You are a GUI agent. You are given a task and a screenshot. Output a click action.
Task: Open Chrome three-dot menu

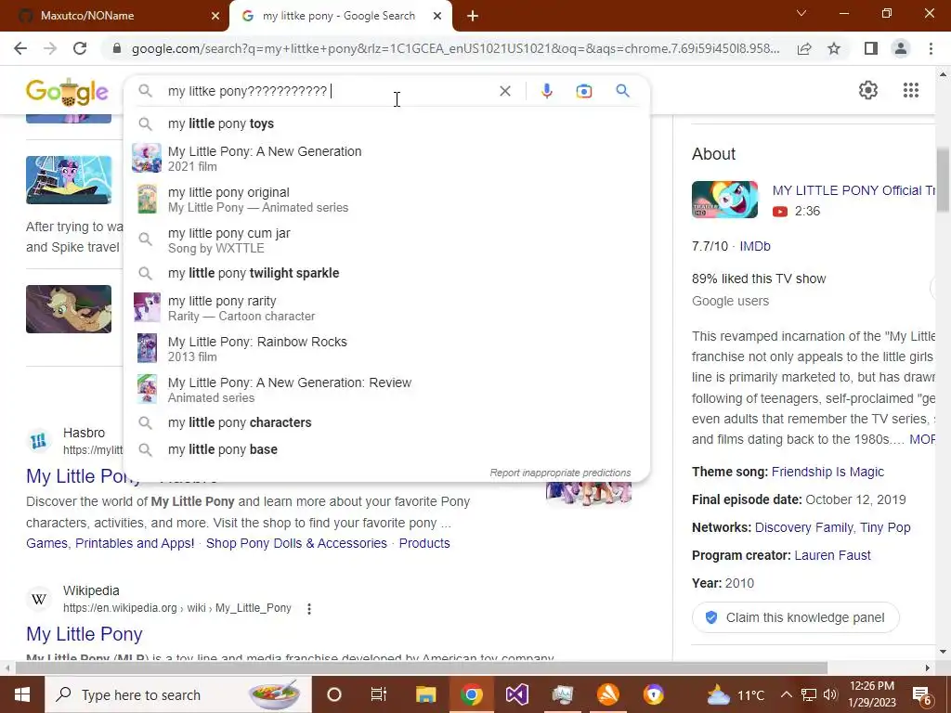tap(931, 48)
